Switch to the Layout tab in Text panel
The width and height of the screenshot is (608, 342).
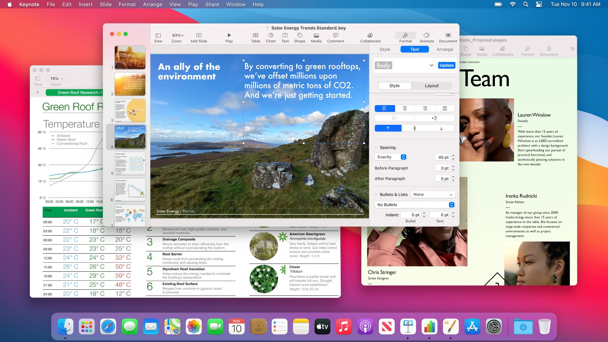[x=431, y=85]
